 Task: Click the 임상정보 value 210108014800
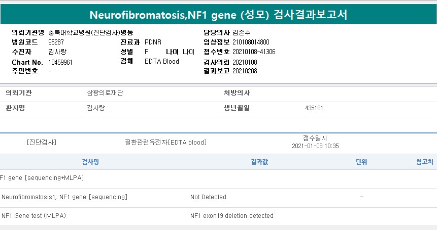point(251,42)
